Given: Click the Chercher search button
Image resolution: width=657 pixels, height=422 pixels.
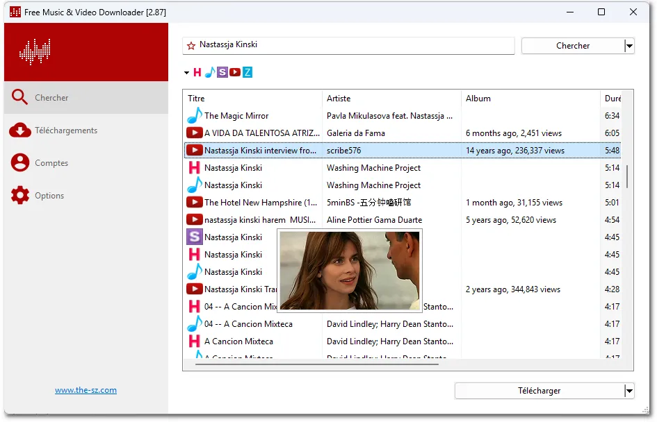Looking at the screenshot, I should tap(573, 46).
